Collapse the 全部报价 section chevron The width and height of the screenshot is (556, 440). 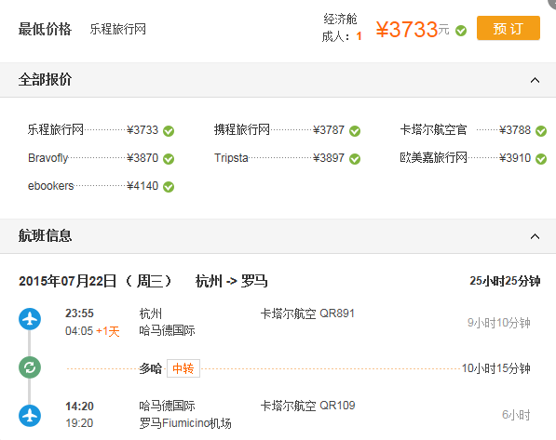[x=535, y=80]
